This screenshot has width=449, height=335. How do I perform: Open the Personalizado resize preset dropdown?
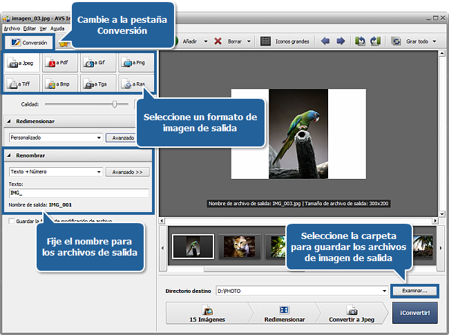[x=99, y=137]
